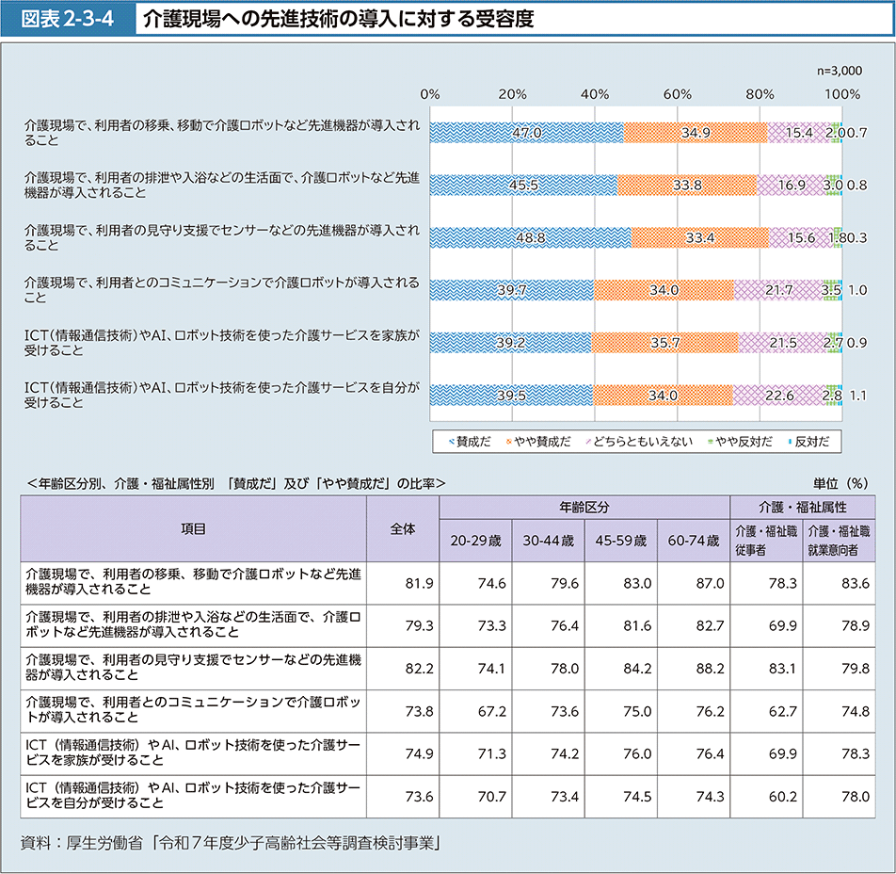The image size is (896, 874).
Task: Click table cell 88.2
Action: tap(710, 669)
